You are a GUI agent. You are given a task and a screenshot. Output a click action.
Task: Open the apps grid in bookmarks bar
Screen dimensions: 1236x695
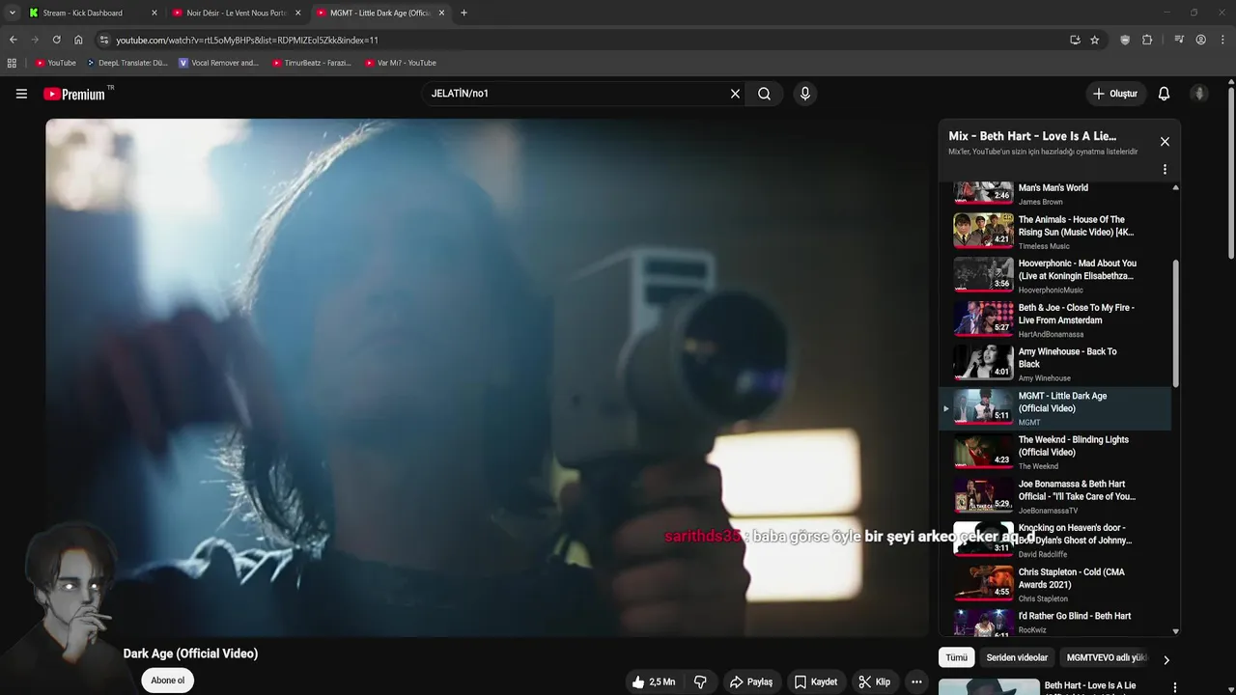(x=12, y=63)
